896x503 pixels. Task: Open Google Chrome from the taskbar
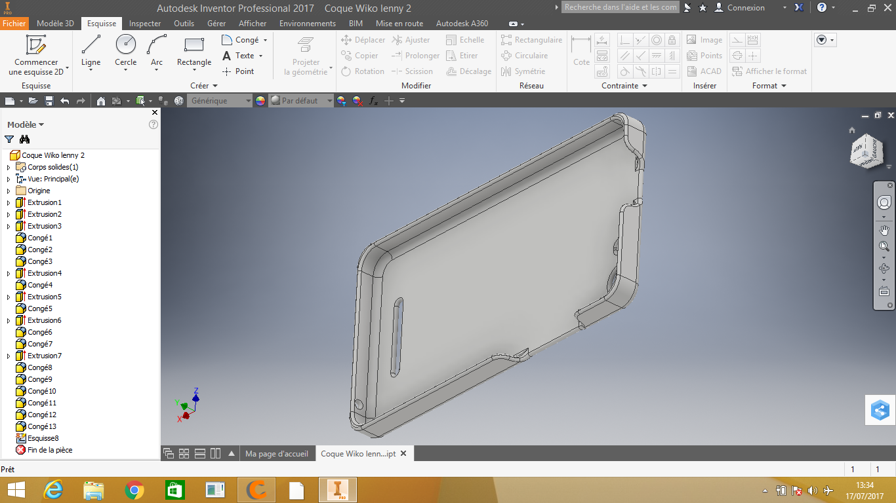click(x=134, y=490)
